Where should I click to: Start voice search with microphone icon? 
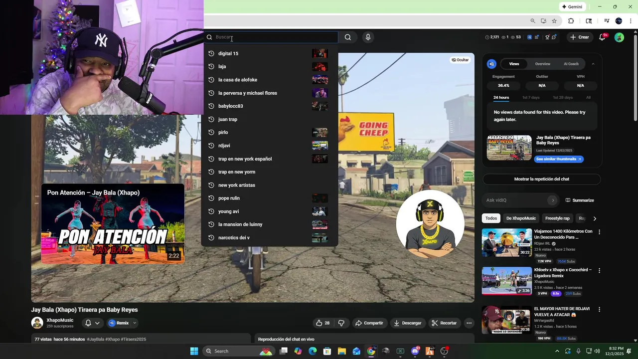[368, 37]
